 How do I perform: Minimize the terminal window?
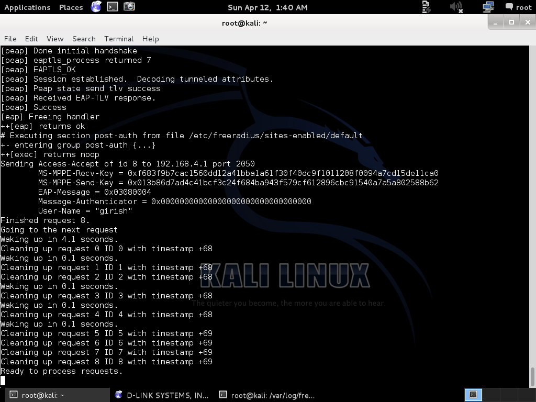point(495,23)
